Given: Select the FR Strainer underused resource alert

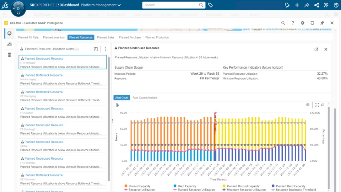Looking at the screenshot, I should (63, 112).
